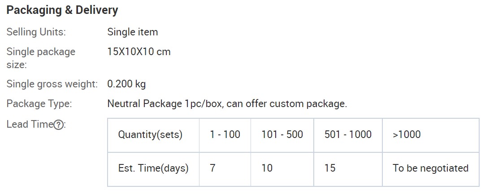Click the Single package size label
The height and width of the screenshot is (194, 485).
(41, 58)
